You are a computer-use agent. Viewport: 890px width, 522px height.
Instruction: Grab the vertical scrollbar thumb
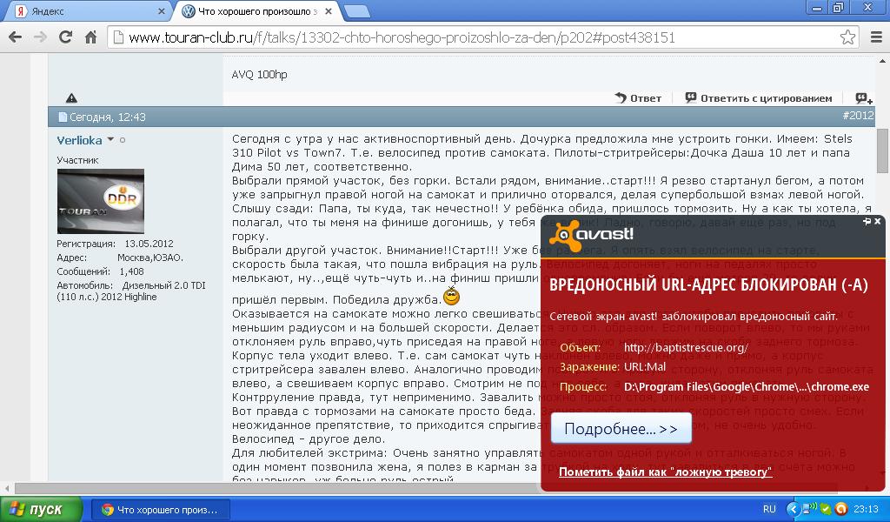pyautogui.click(x=883, y=151)
